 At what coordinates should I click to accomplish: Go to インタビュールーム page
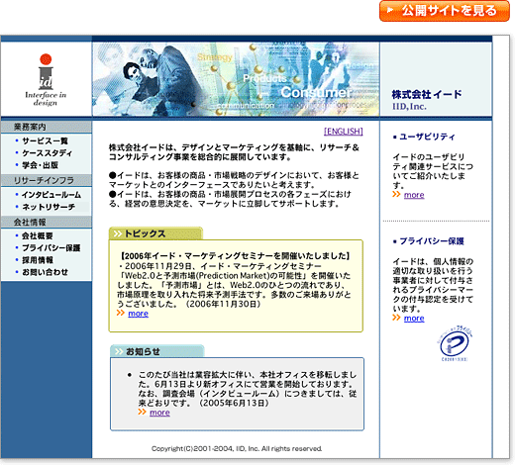pyautogui.click(x=51, y=195)
